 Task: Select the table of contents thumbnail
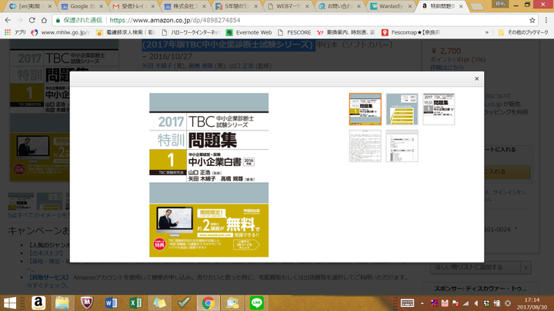(402, 146)
